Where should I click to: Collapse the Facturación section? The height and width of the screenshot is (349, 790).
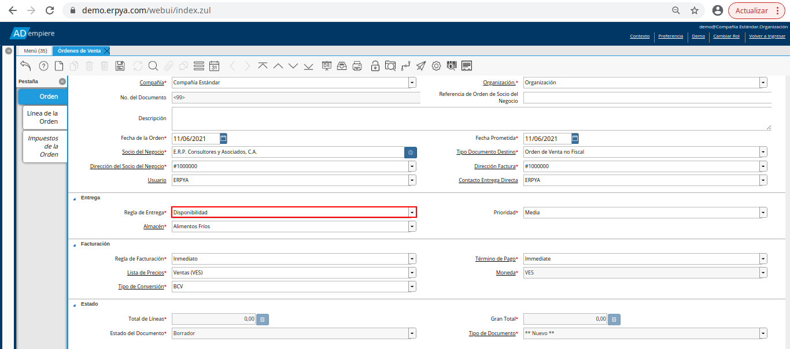pos(74,244)
